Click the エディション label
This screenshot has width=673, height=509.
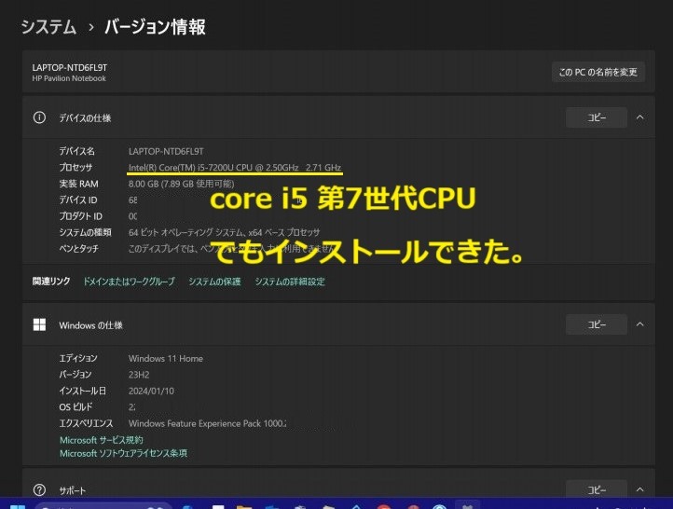(78, 358)
